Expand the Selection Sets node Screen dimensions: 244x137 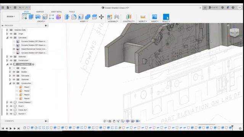click(7, 30)
